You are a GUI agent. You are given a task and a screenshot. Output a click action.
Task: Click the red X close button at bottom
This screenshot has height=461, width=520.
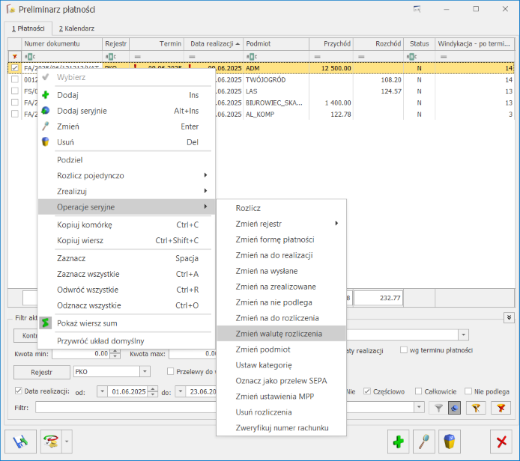point(501,442)
